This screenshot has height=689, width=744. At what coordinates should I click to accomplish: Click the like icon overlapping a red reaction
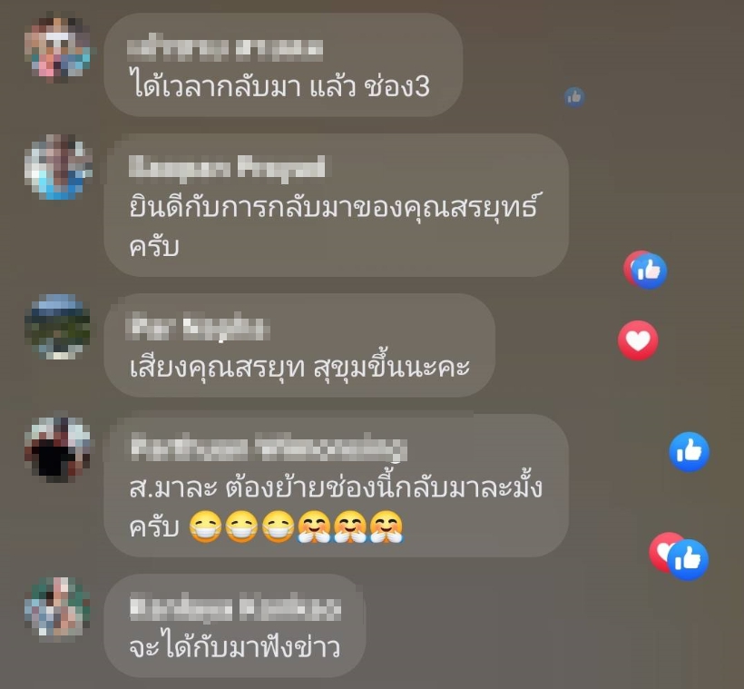pos(649,271)
